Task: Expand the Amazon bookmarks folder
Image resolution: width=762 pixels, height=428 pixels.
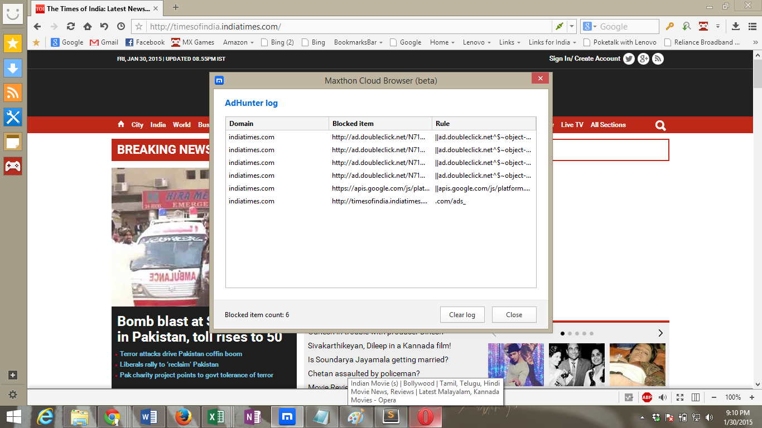Action: tap(238, 42)
